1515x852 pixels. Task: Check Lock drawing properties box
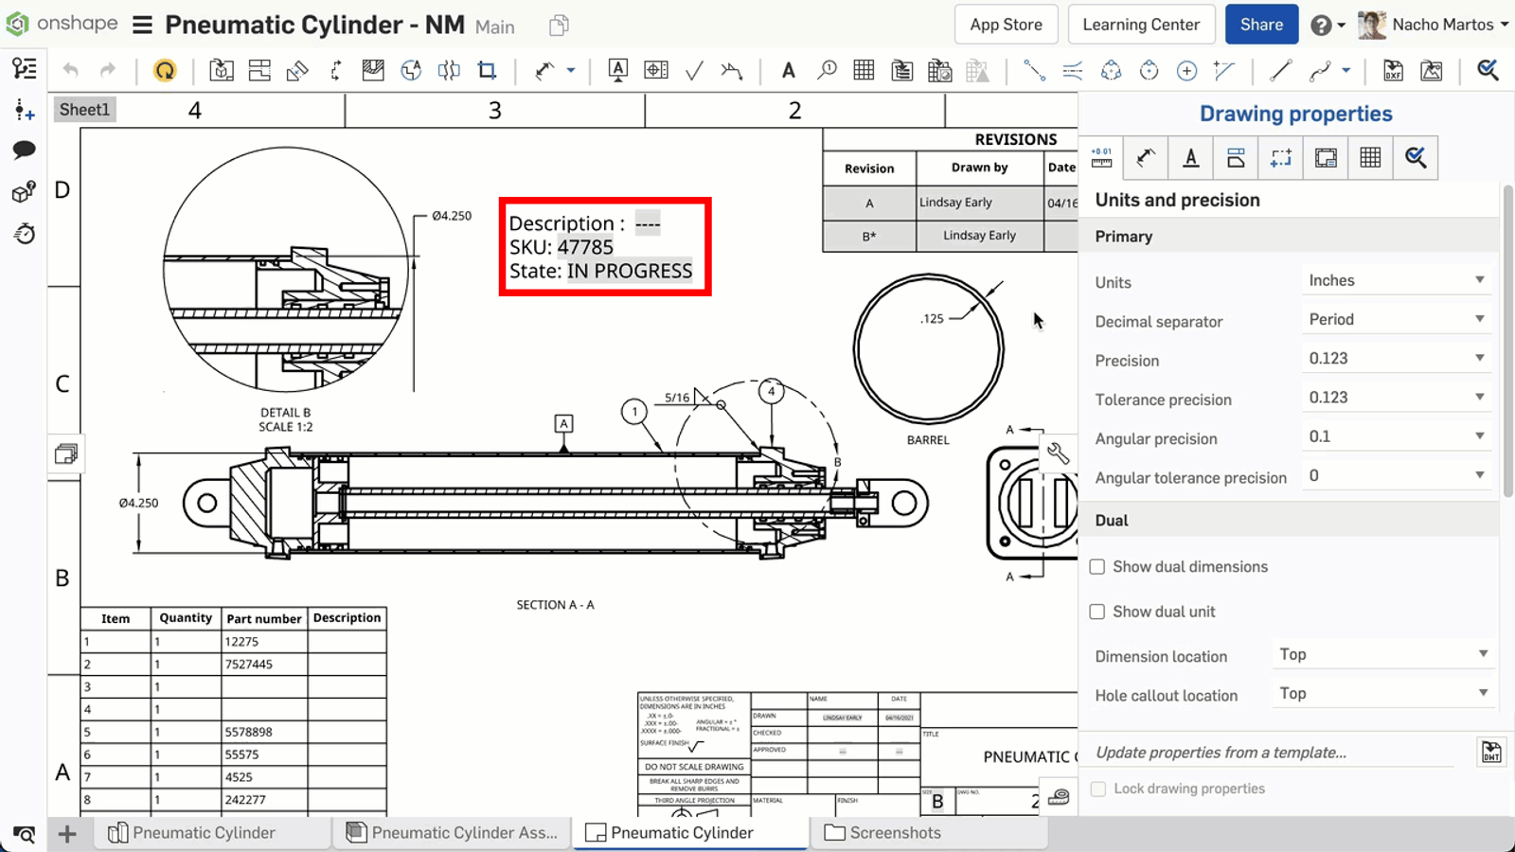click(x=1098, y=789)
